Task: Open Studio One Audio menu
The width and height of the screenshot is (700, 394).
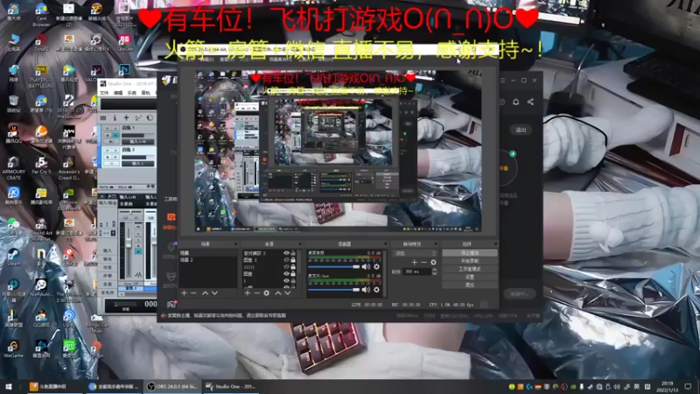Action: 145,93
